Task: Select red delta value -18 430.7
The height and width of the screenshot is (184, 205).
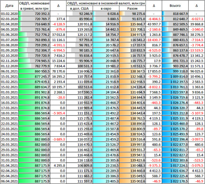Action: 154,40
